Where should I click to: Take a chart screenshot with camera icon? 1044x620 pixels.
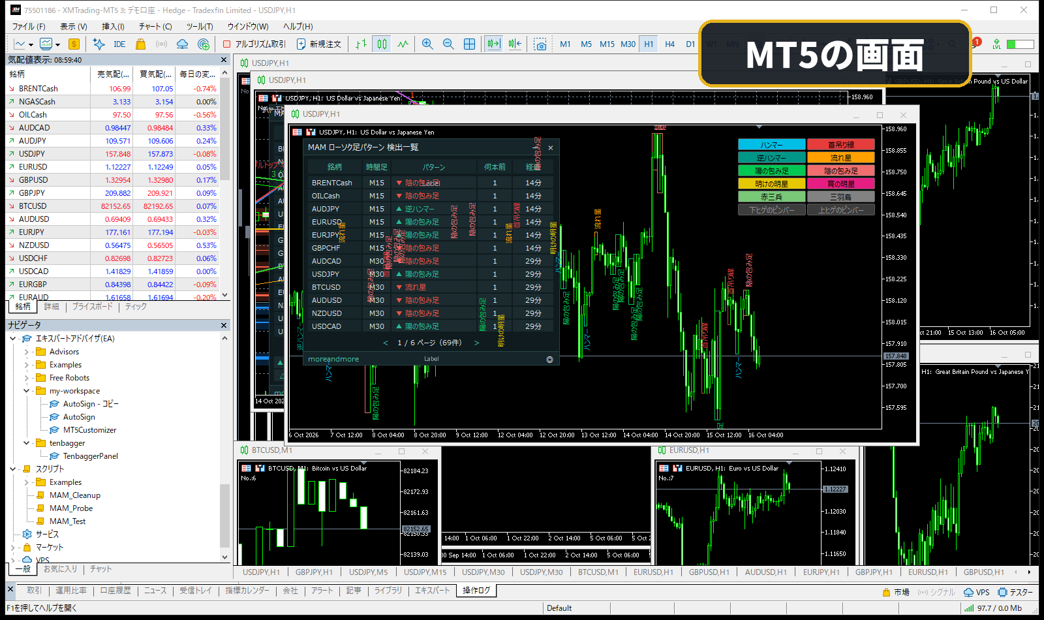tap(540, 44)
